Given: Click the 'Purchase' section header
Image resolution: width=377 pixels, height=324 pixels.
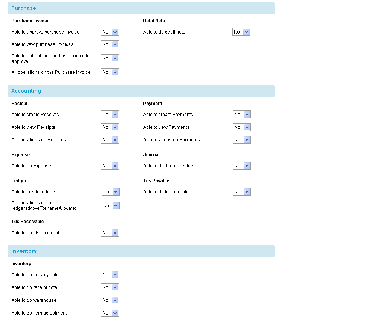Looking at the screenshot, I should pyautogui.click(x=23, y=8).
